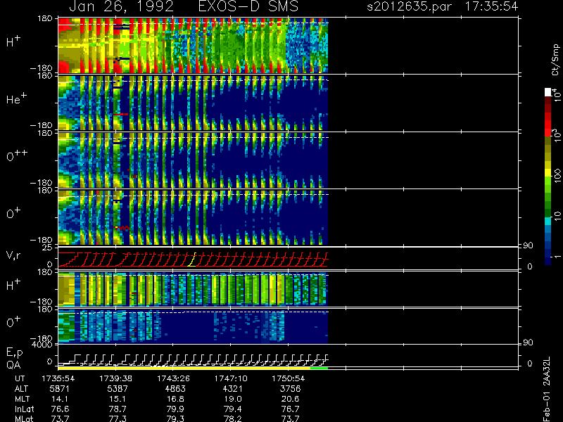Click the white top segment of the color bar

tap(548, 92)
